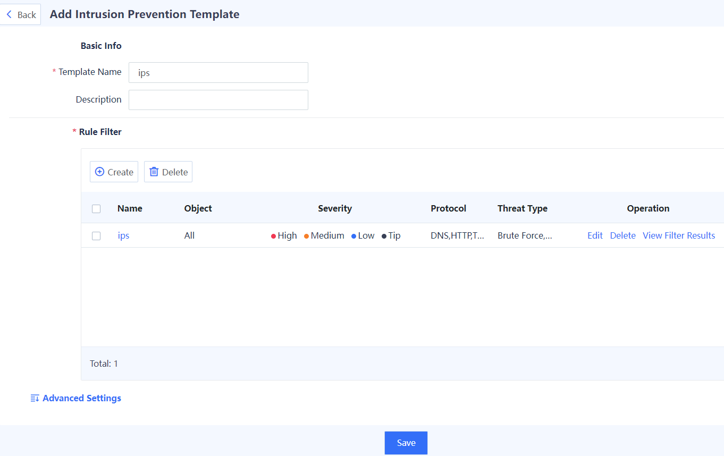
Task: Click the Name column header
Action: click(x=130, y=208)
